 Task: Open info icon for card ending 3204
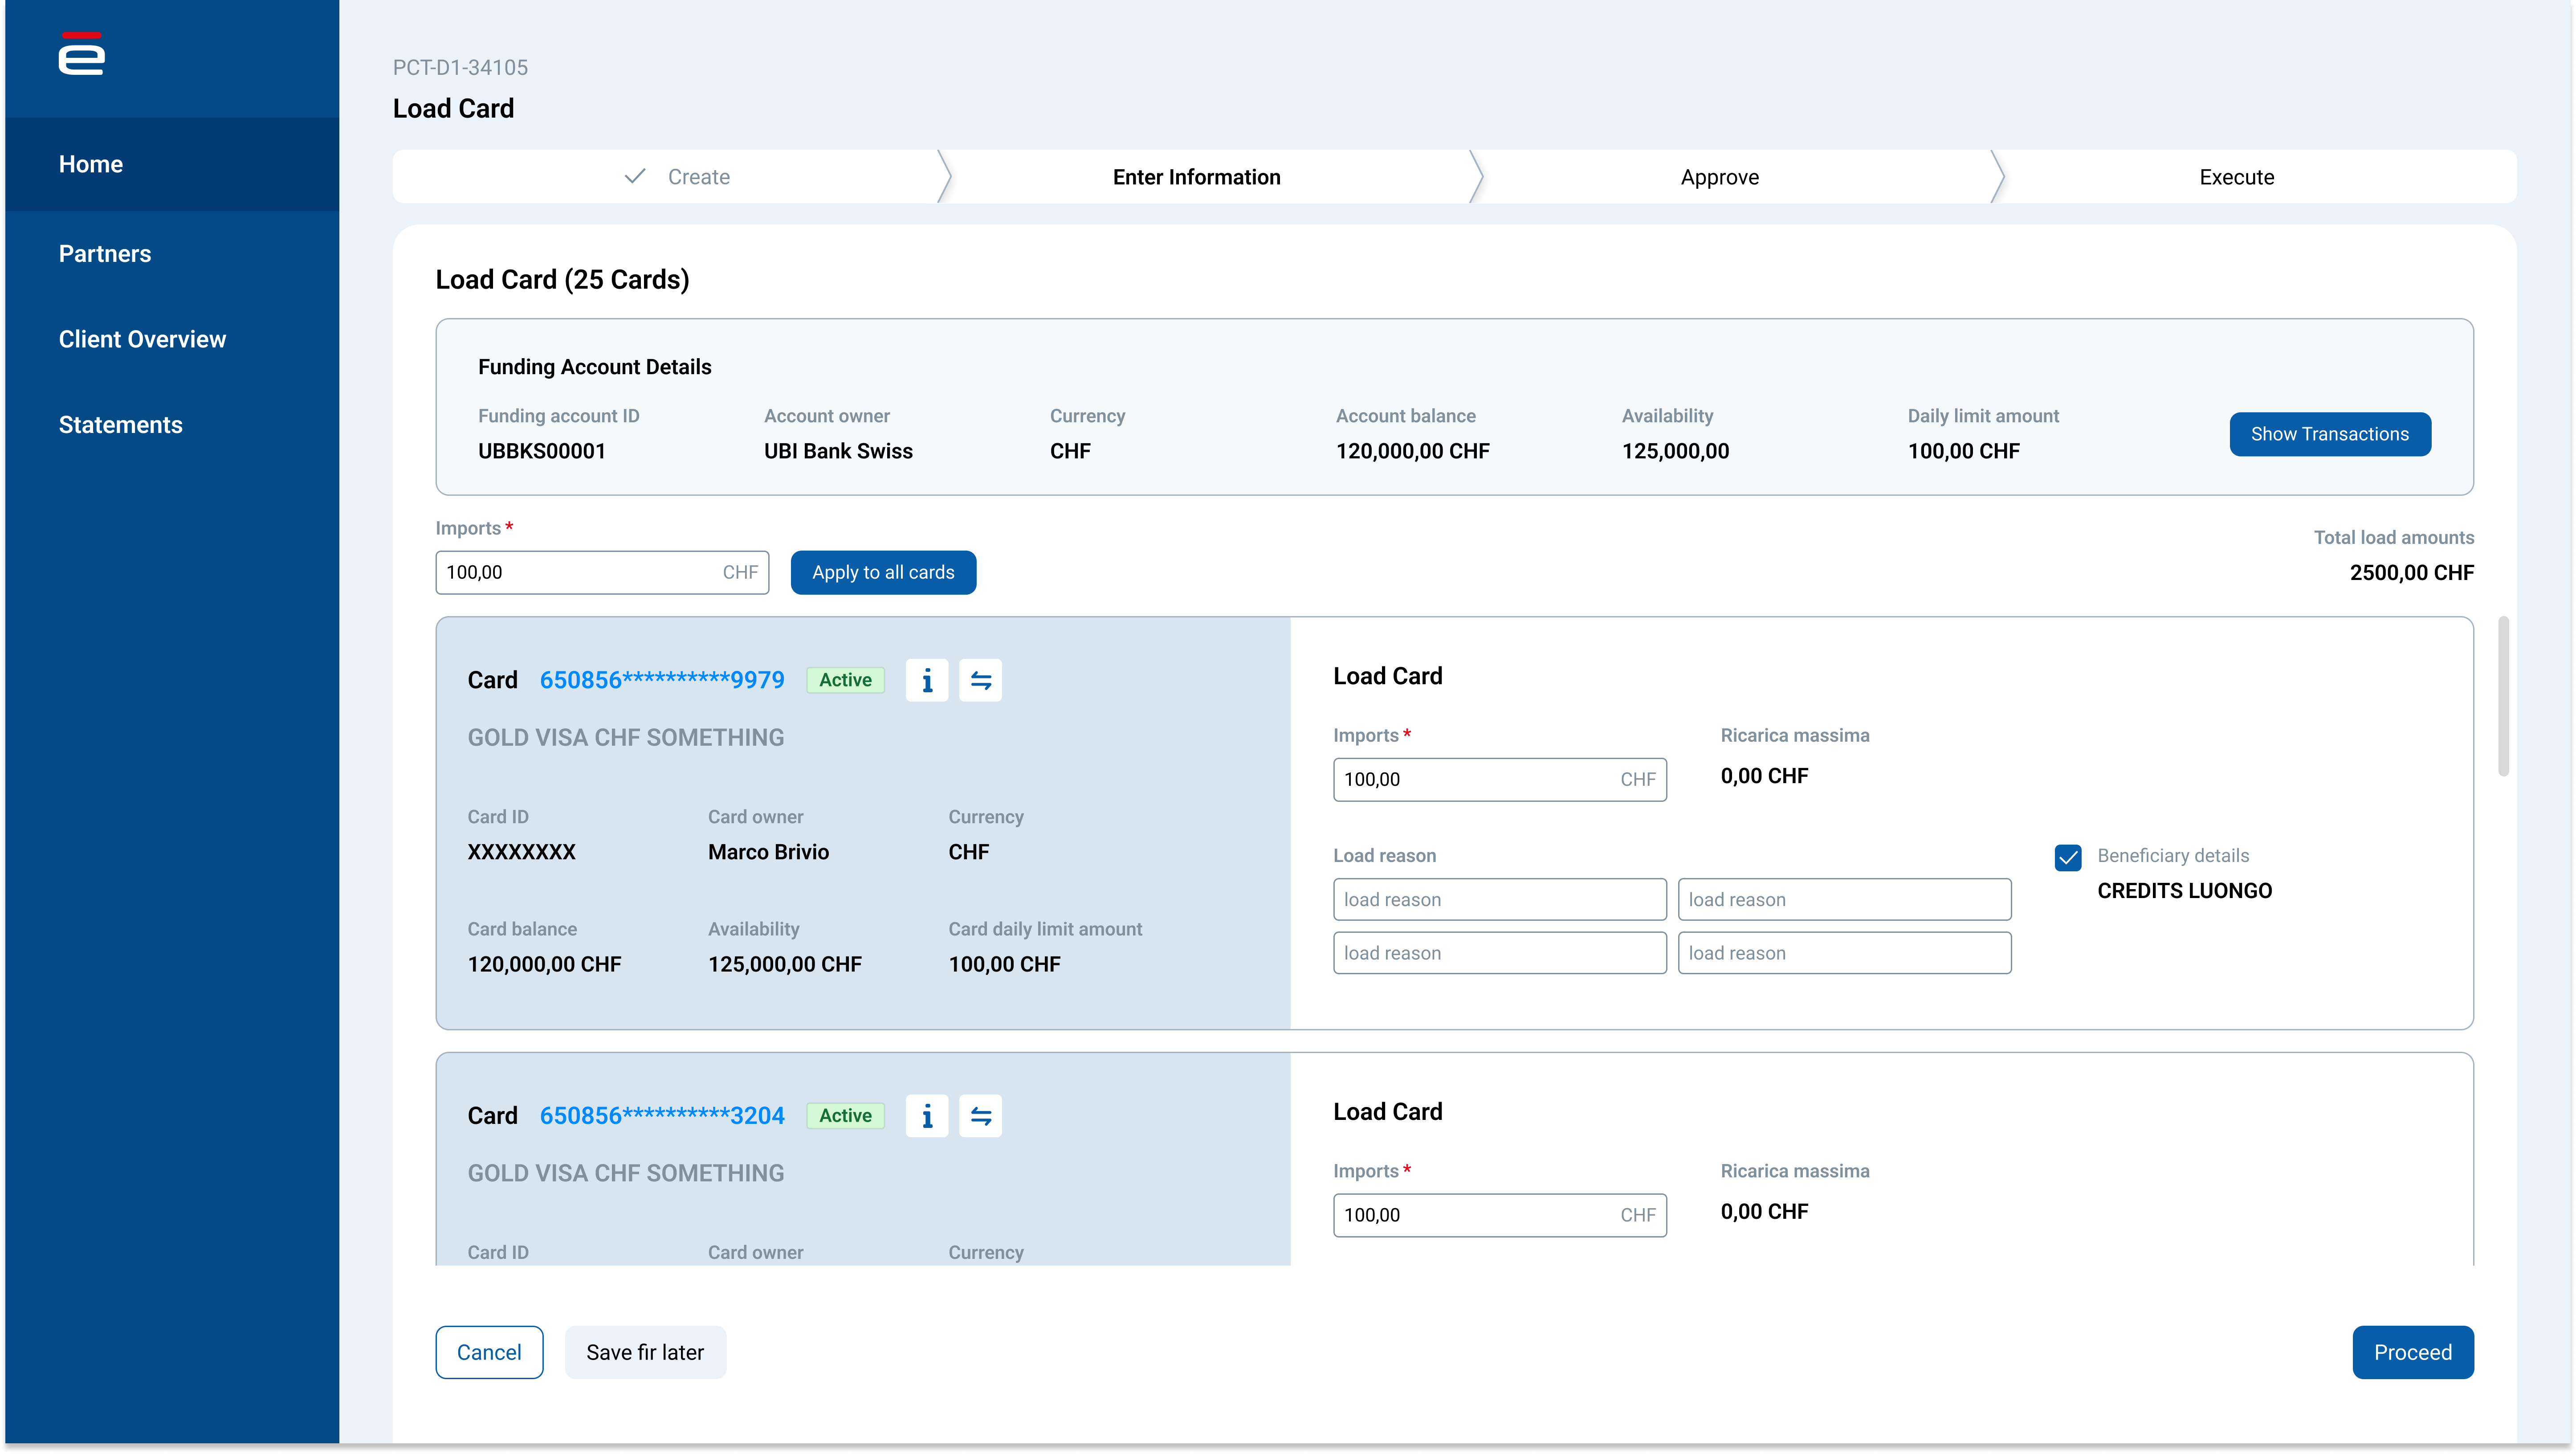(927, 1116)
